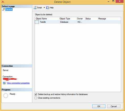Select the General page entry

click(x=9, y=9)
